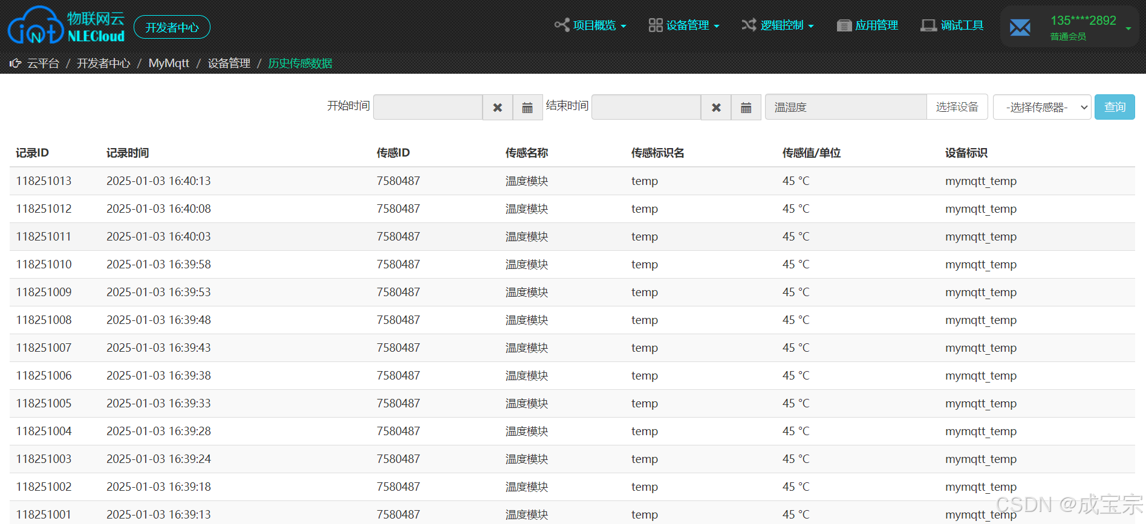
Task: Go to 云平台 breadcrumb link
Action: (x=43, y=63)
